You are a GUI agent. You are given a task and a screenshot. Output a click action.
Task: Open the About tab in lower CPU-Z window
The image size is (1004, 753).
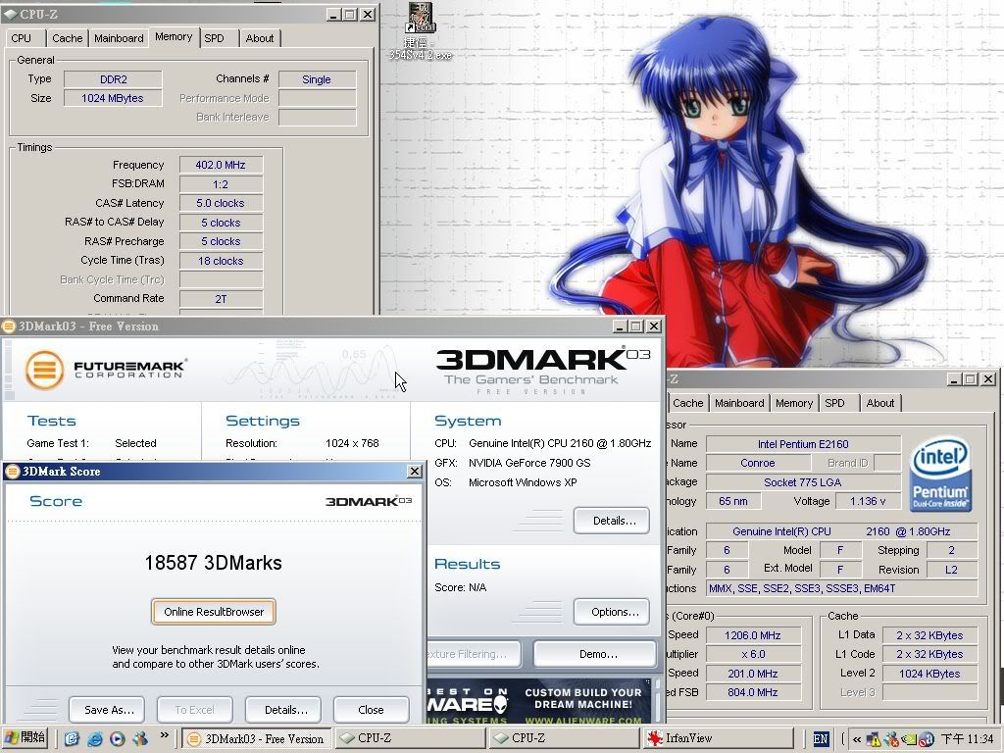pyautogui.click(x=879, y=403)
